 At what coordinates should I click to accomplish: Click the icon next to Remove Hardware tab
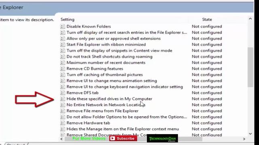(63, 123)
